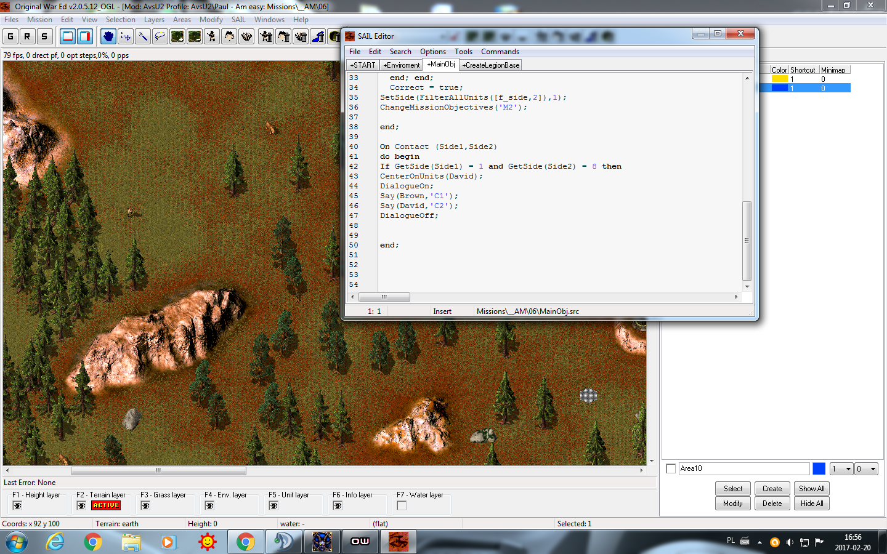Screen dimensions: 887x554
Task: Open Search menu in SAIL Editor
Action: 400,52
